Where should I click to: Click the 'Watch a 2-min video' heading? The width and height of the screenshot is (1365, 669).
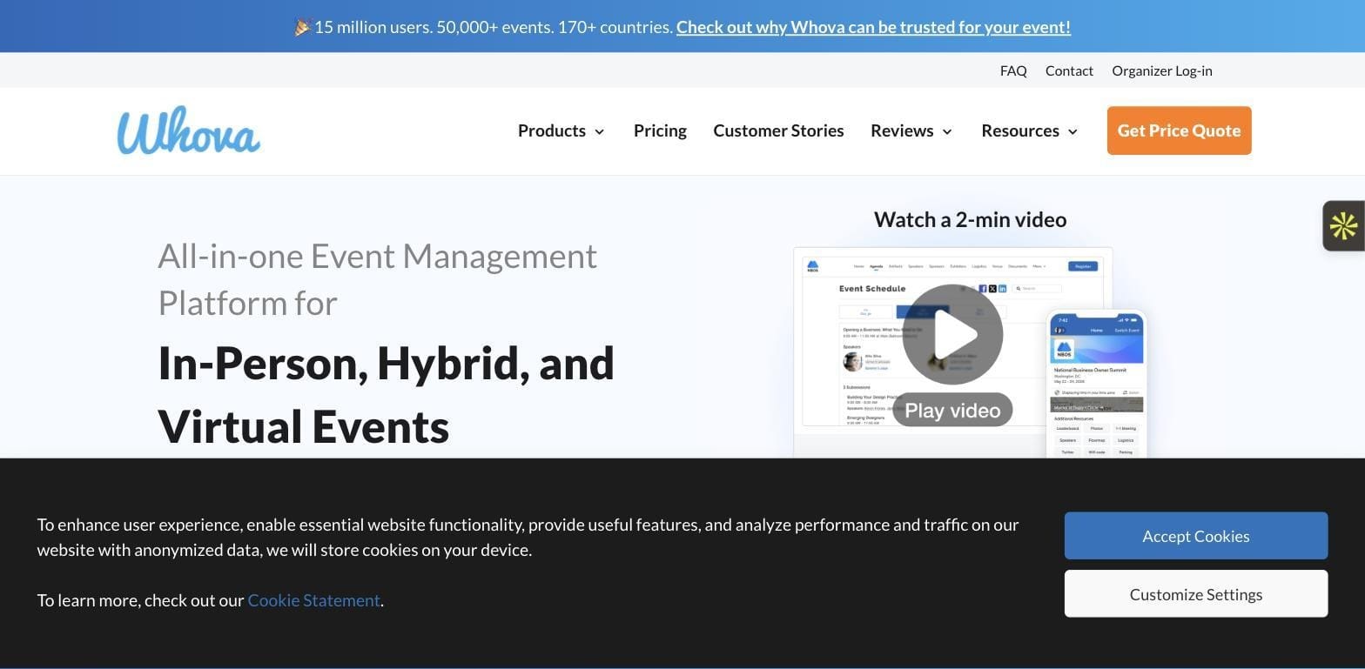(x=970, y=219)
